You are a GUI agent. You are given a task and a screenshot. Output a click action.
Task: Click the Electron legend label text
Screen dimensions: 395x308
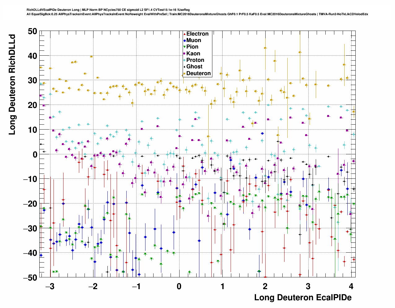pos(197,34)
